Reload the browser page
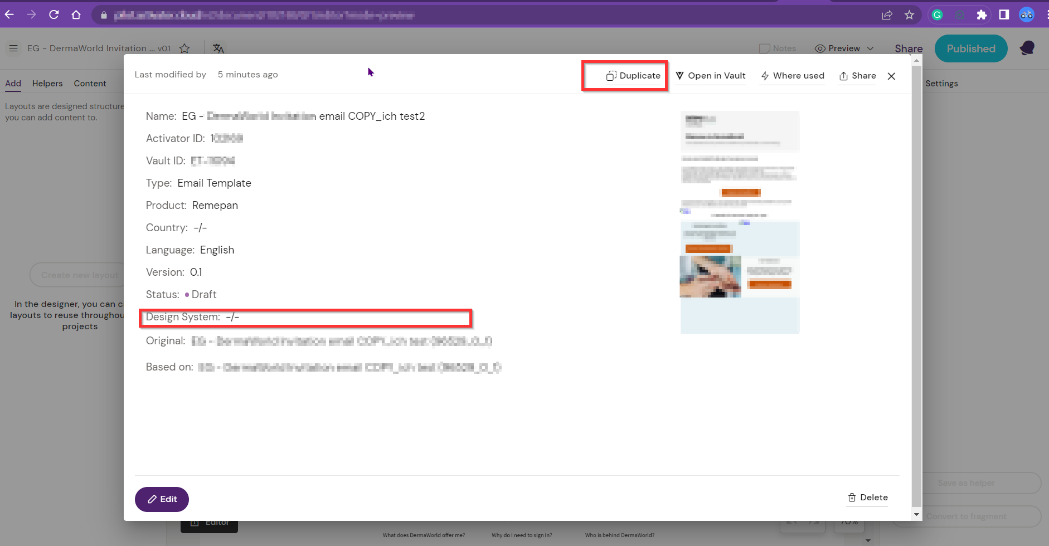Viewport: 1049px width, 546px height. (x=54, y=15)
